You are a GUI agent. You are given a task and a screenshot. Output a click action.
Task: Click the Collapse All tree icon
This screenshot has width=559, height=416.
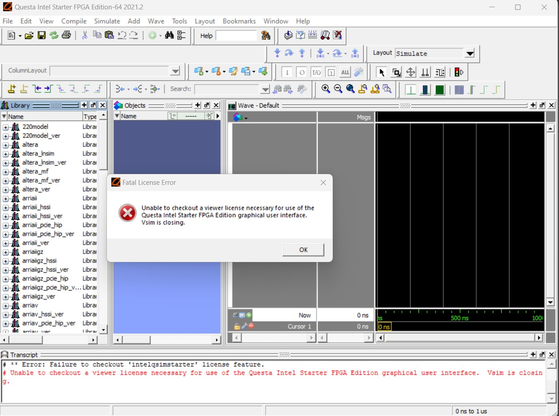181,35
